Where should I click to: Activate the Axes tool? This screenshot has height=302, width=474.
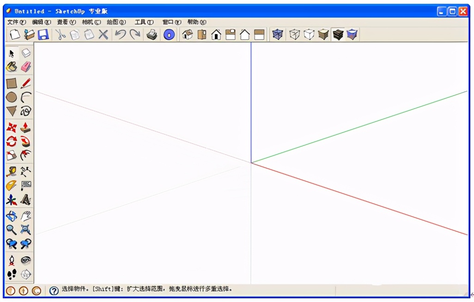(x=12, y=199)
